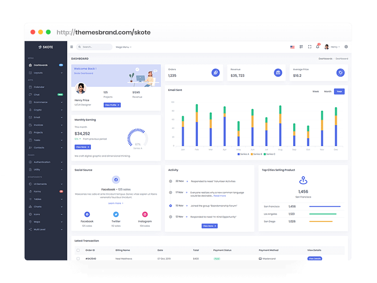Select Dashboards in the sidebar menu
This screenshot has width=377, height=283.
(41, 65)
